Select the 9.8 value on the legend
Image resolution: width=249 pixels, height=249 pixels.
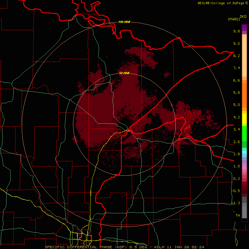click(x=237, y=31)
